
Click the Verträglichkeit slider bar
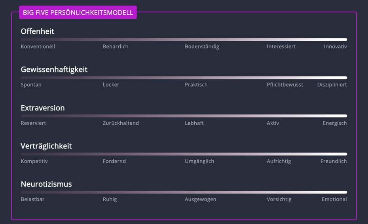184,154
